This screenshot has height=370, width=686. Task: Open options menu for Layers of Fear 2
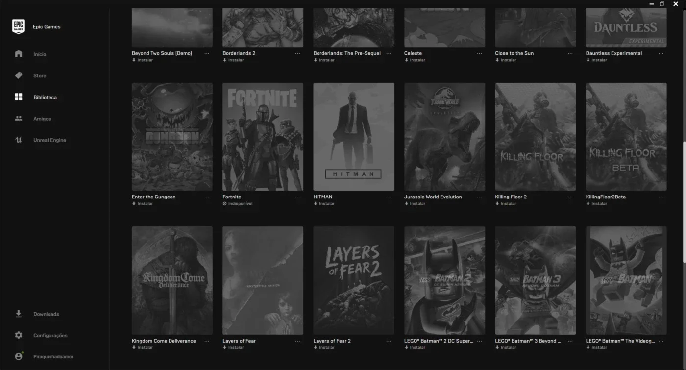(x=389, y=341)
